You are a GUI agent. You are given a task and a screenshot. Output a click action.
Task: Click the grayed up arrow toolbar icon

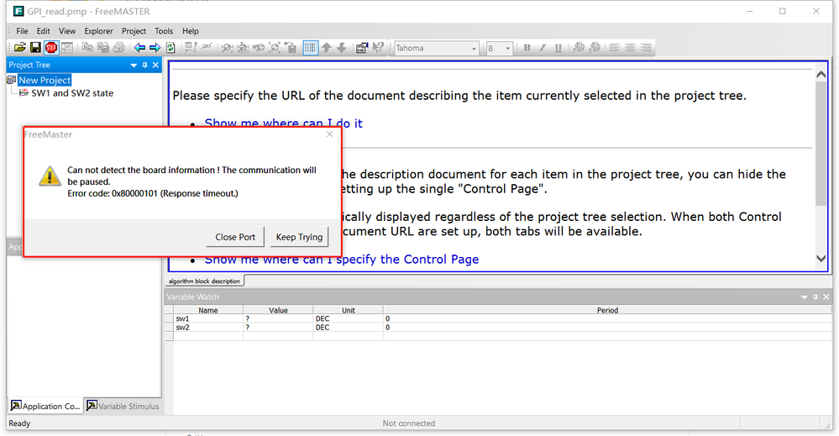pyautogui.click(x=327, y=48)
